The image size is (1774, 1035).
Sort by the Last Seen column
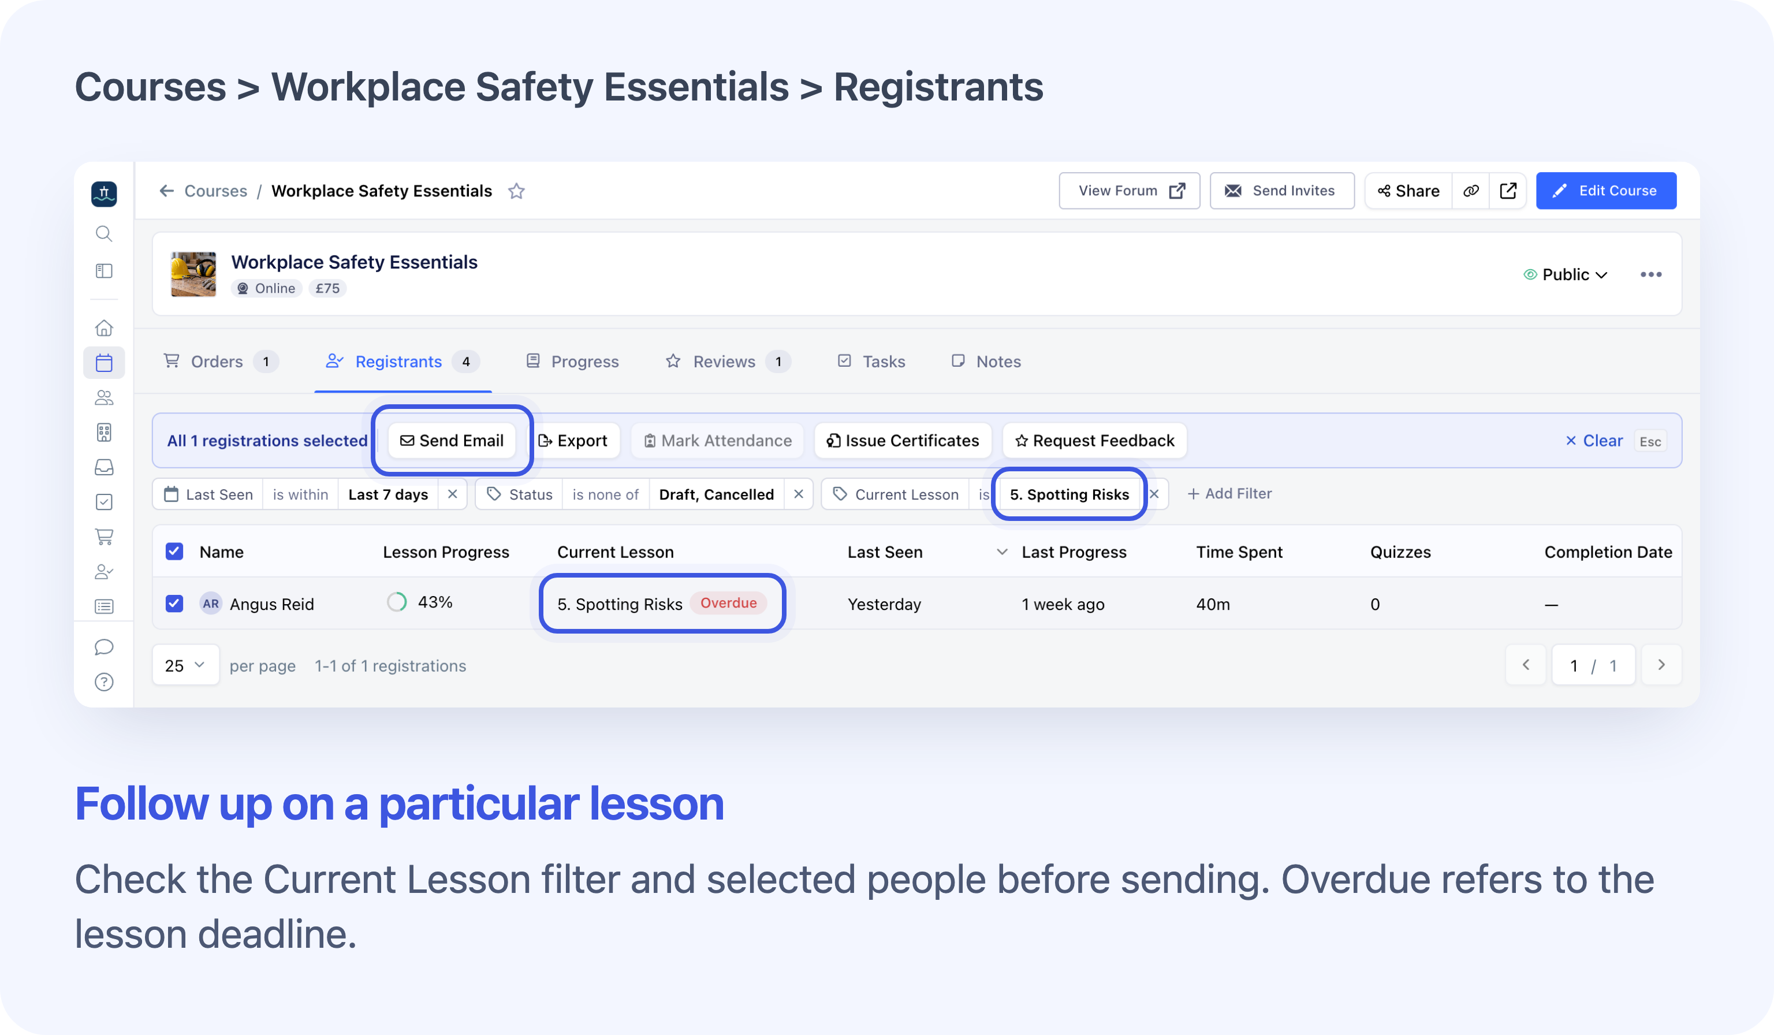pos(884,552)
